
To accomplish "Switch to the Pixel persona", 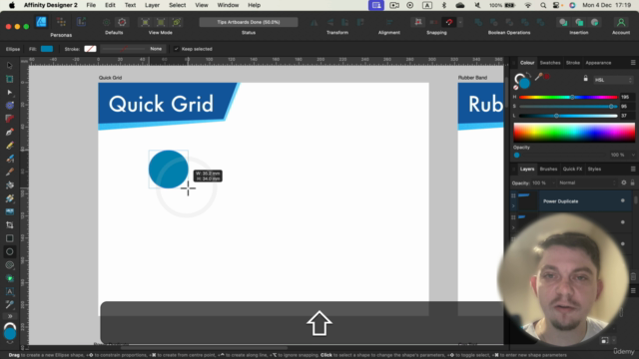I will click(61, 22).
